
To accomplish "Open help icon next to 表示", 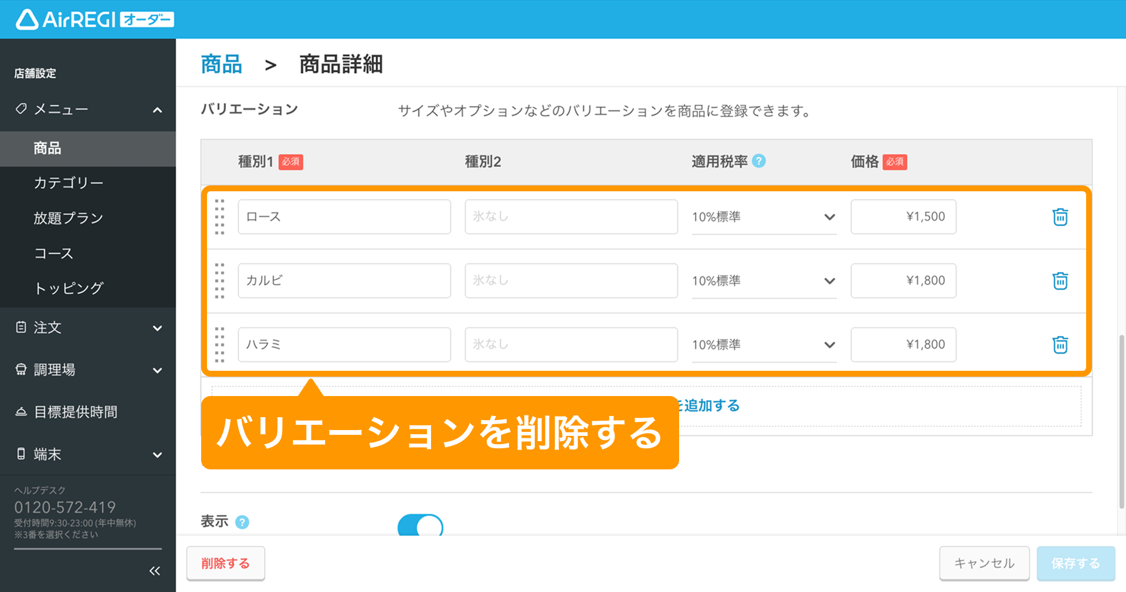I will coord(242,522).
